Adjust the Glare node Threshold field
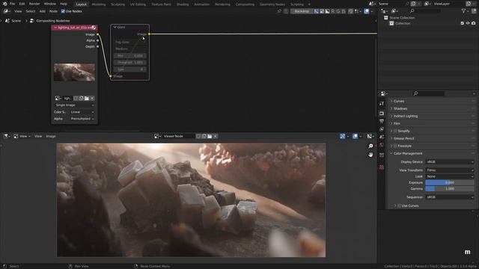Viewport: 479px width, 269px height. [x=129, y=62]
